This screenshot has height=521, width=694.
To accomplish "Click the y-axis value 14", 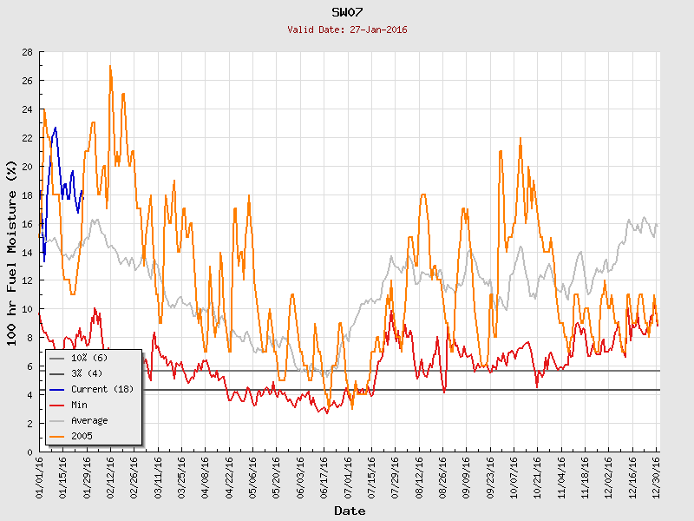I will tap(27, 253).
